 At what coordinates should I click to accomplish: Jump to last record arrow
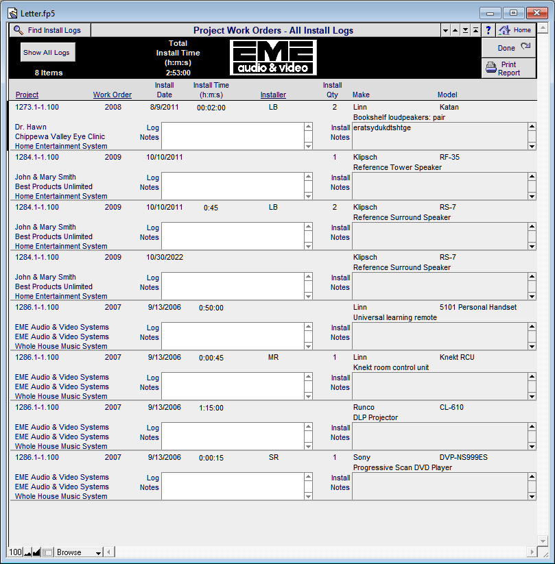point(465,30)
